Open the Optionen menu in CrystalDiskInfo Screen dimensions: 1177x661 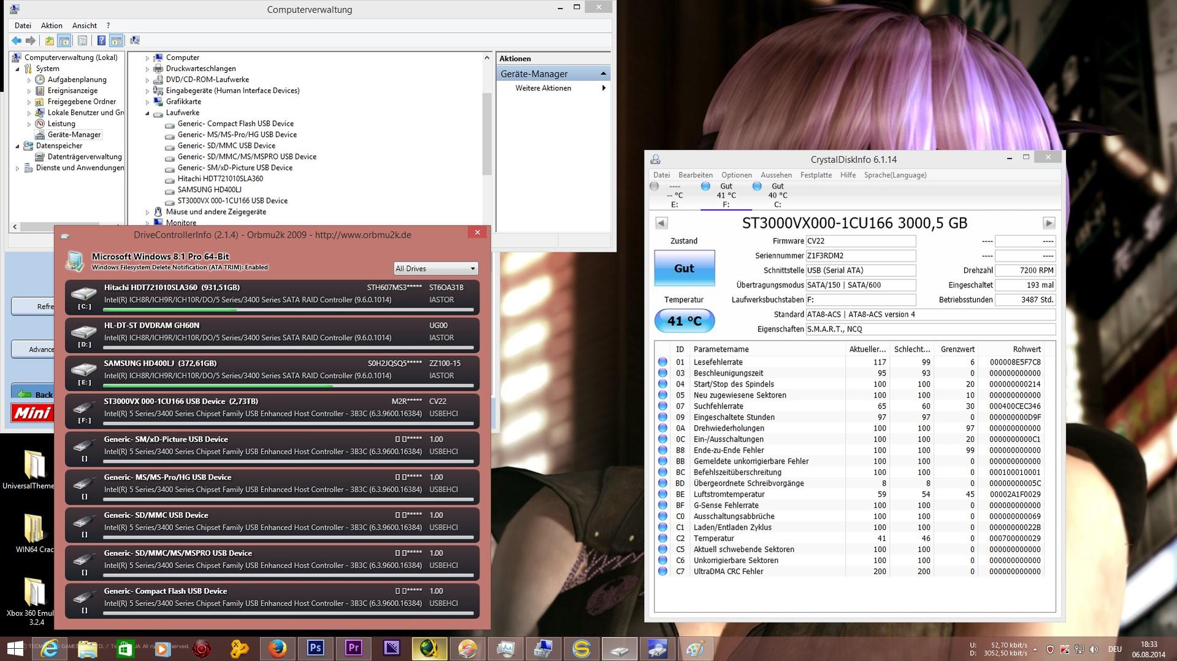[737, 175]
